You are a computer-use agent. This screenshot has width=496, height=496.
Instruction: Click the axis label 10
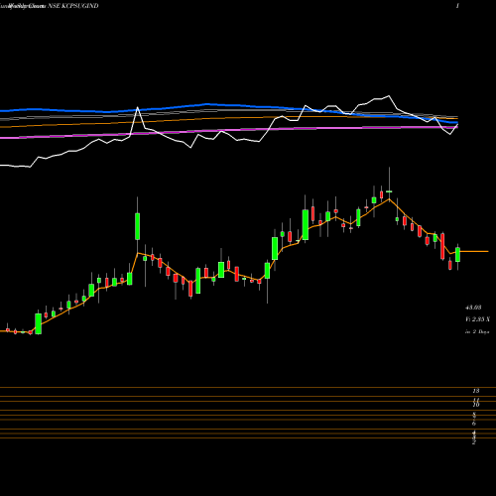pos(476,405)
